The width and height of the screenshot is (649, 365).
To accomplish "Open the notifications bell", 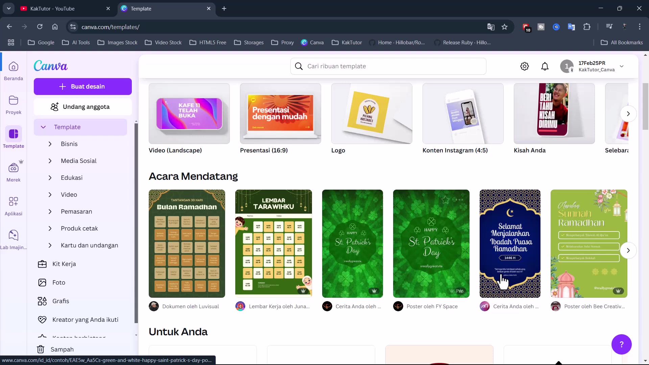I will tap(545, 66).
